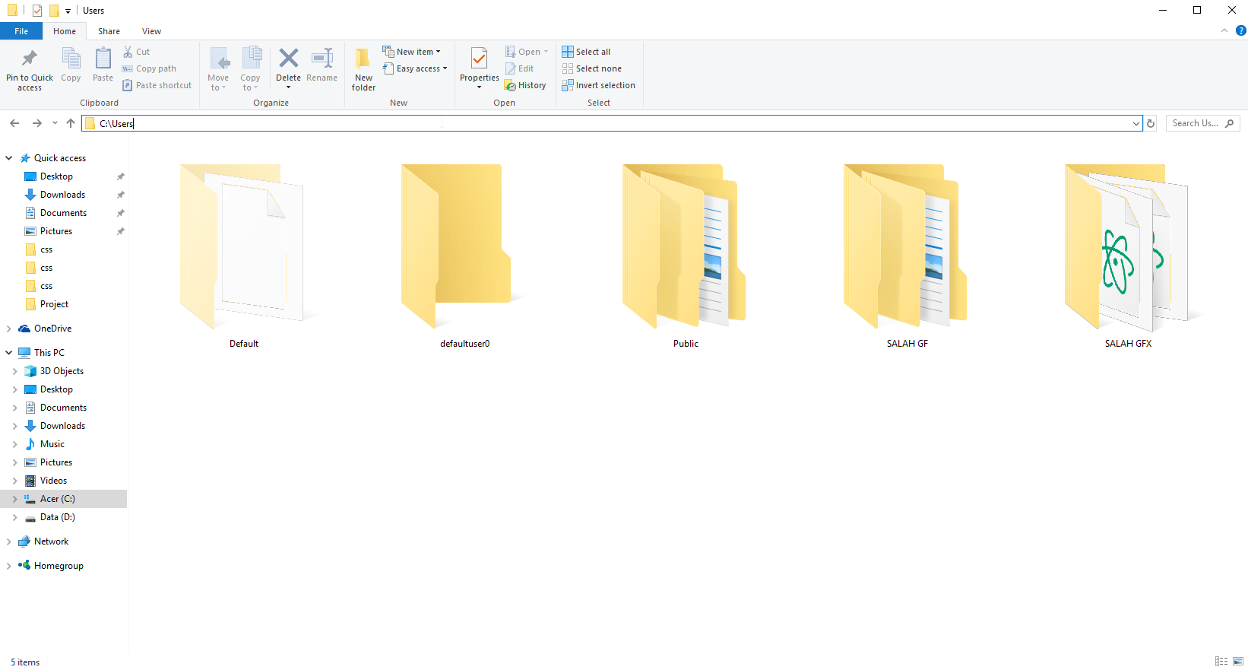Select Videos in navigation pane

[x=54, y=481]
